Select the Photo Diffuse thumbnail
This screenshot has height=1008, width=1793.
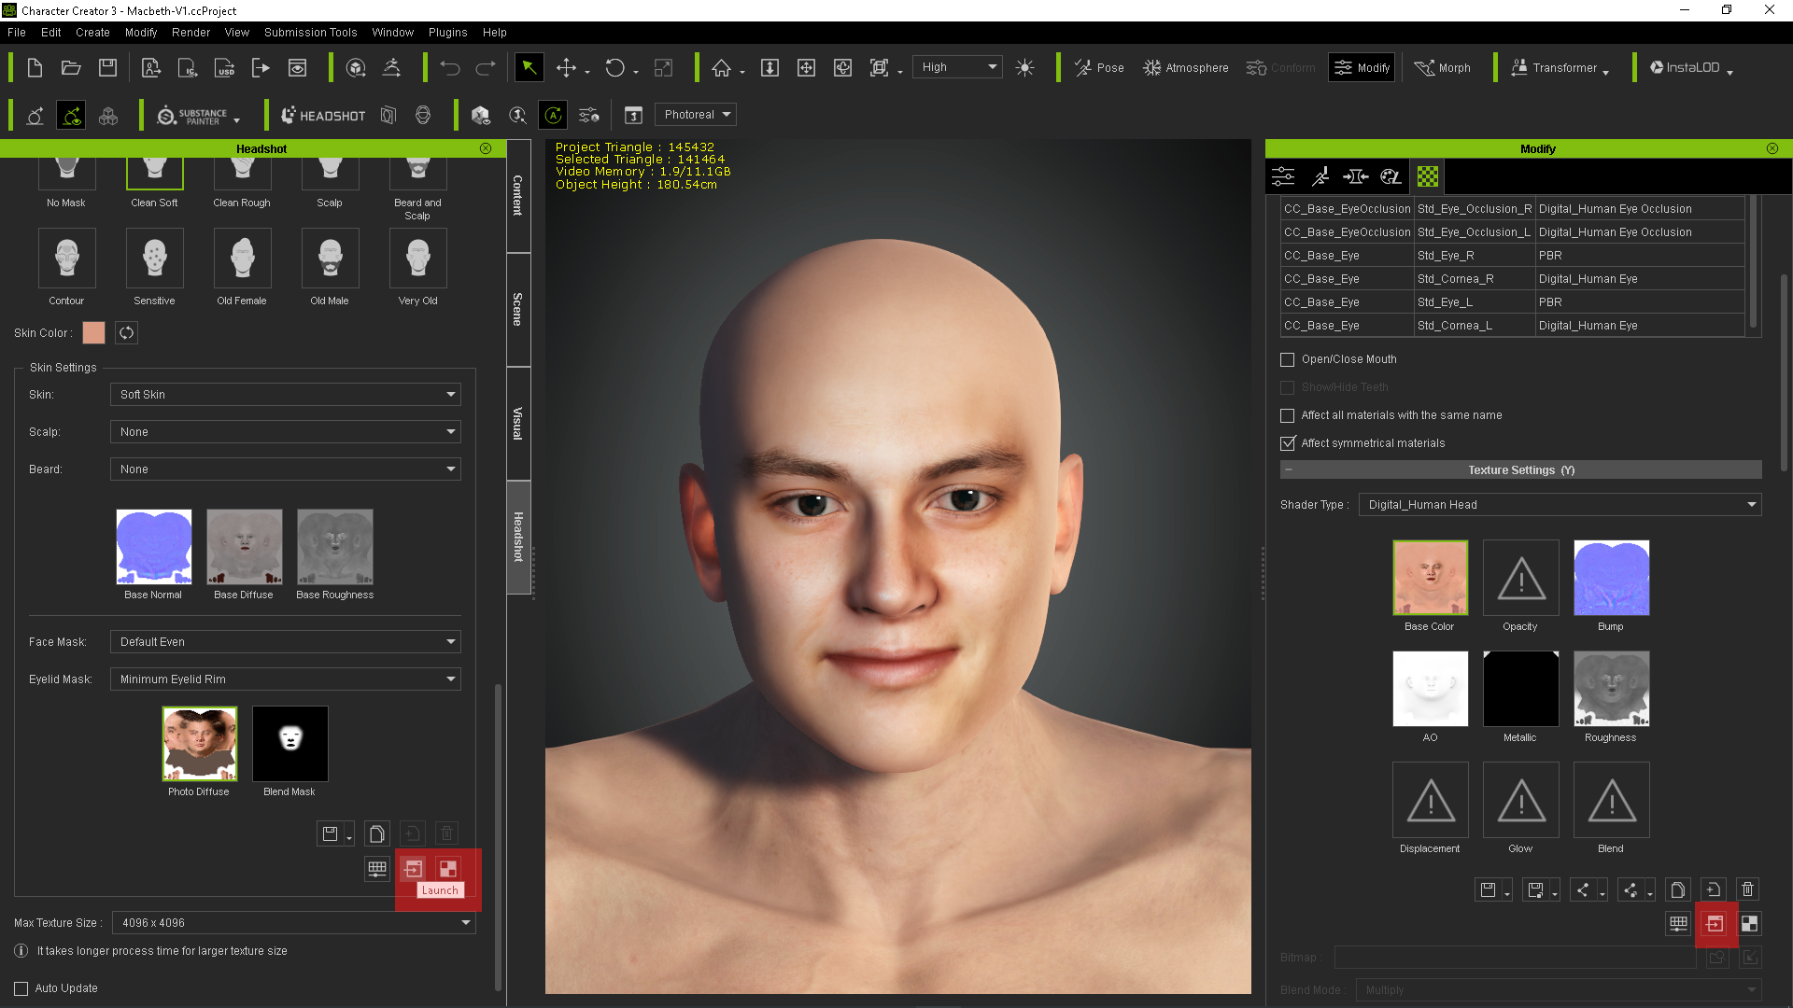point(199,744)
